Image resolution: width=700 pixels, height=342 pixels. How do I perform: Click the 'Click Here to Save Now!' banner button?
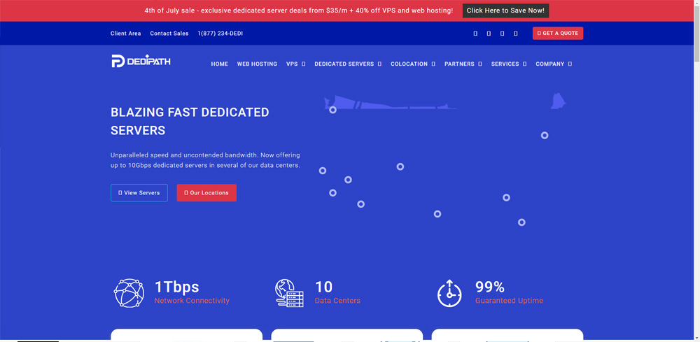click(x=505, y=10)
